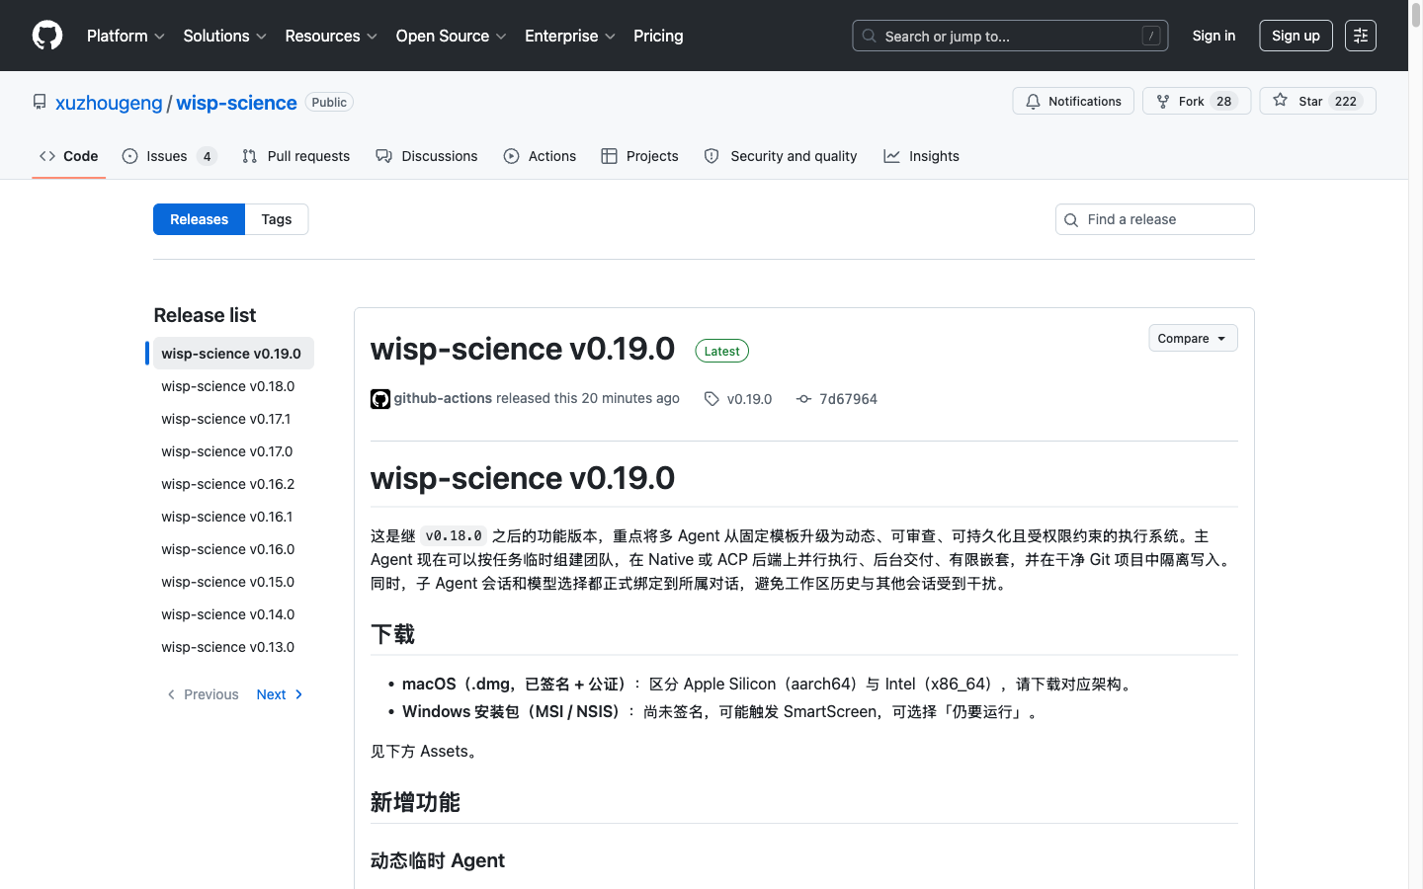Switch to the Tags view
This screenshot has height=889, width=1423.
(277, 219)
